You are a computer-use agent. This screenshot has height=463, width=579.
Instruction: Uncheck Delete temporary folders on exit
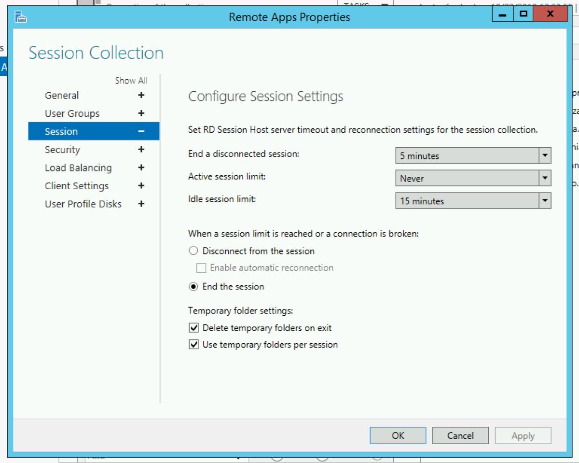click(194, 328)
